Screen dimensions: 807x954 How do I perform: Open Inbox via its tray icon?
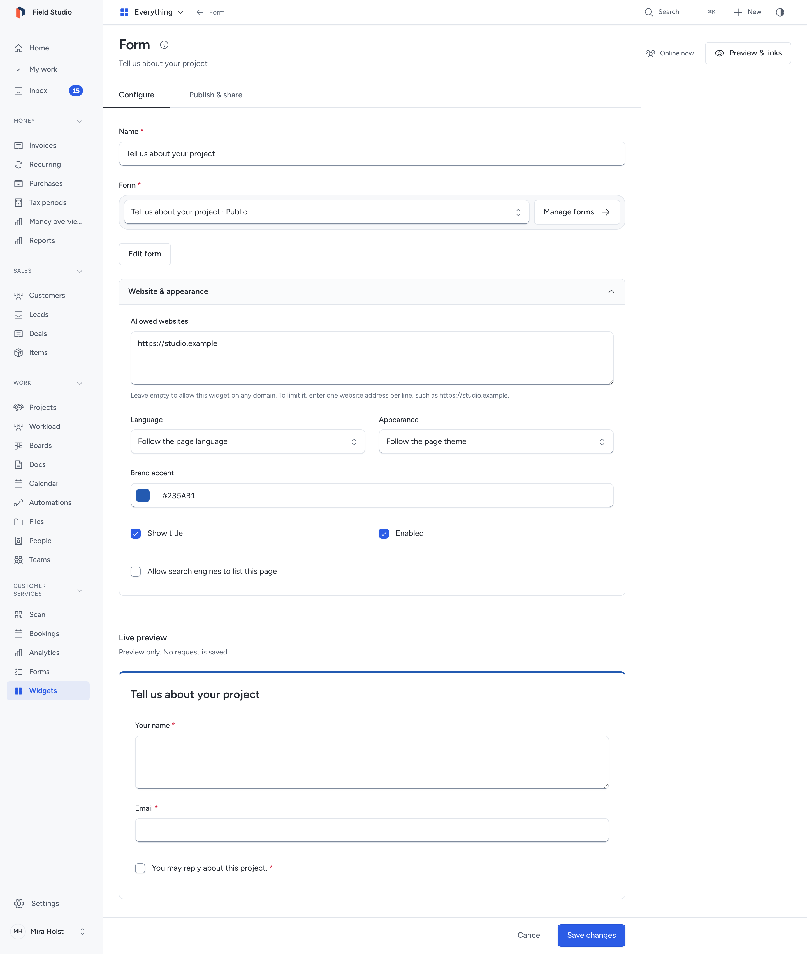pos(18,90)
